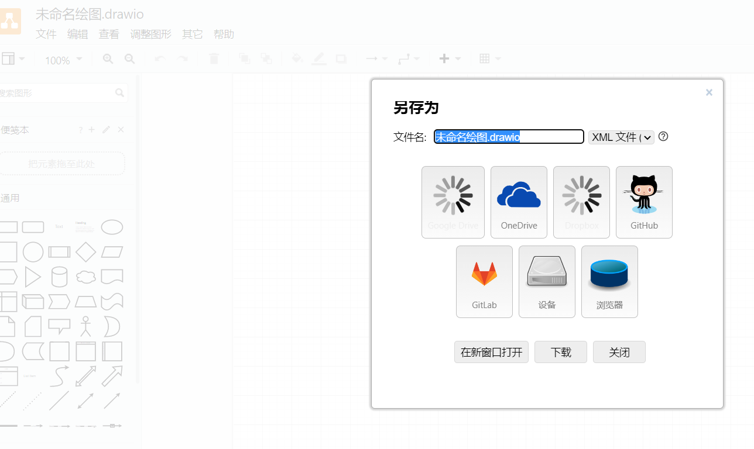Open the 帮助 menu
754x449 pixels.
click(224, 34)
